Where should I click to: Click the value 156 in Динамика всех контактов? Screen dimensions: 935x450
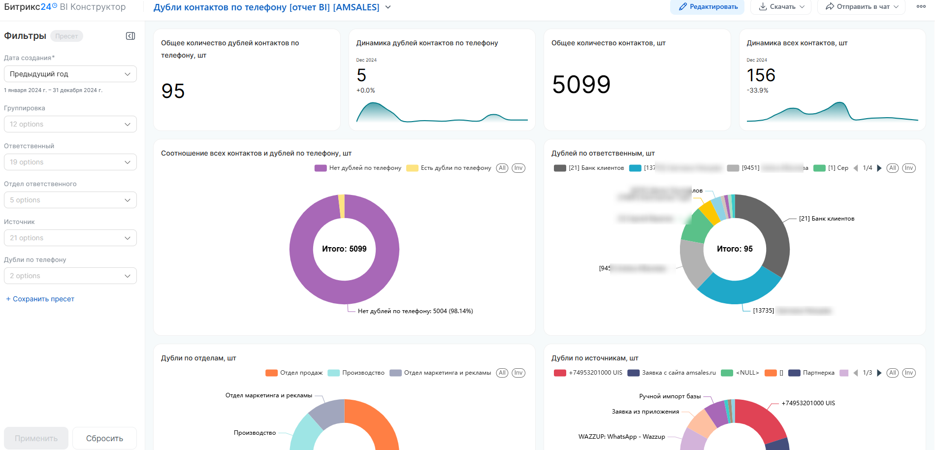(x=761, y=75)
